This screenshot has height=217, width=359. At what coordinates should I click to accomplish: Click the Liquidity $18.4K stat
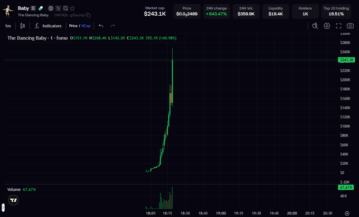(276, 11)
